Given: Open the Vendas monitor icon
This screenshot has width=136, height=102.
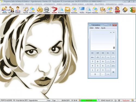Looking at the screenshot, I should pos(82,10).
